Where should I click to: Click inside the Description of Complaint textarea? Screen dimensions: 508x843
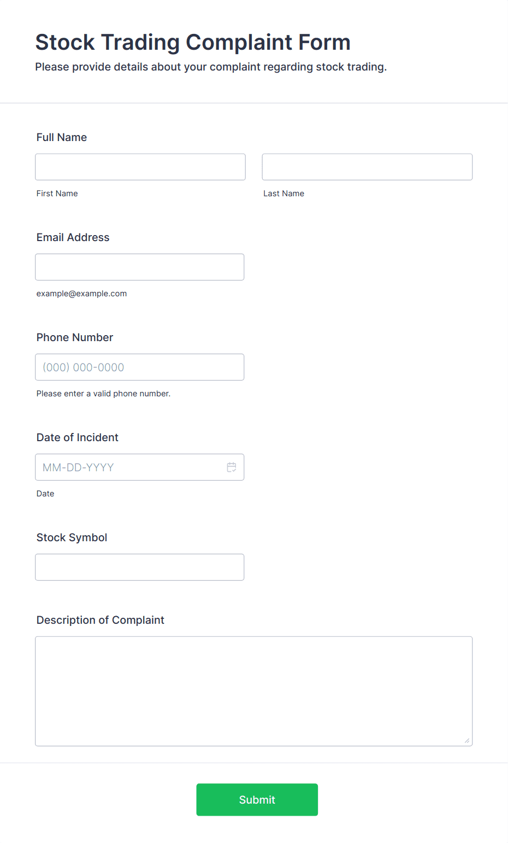pos(254,691)
